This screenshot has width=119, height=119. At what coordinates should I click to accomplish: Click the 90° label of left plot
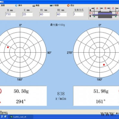tap(49, 53)
